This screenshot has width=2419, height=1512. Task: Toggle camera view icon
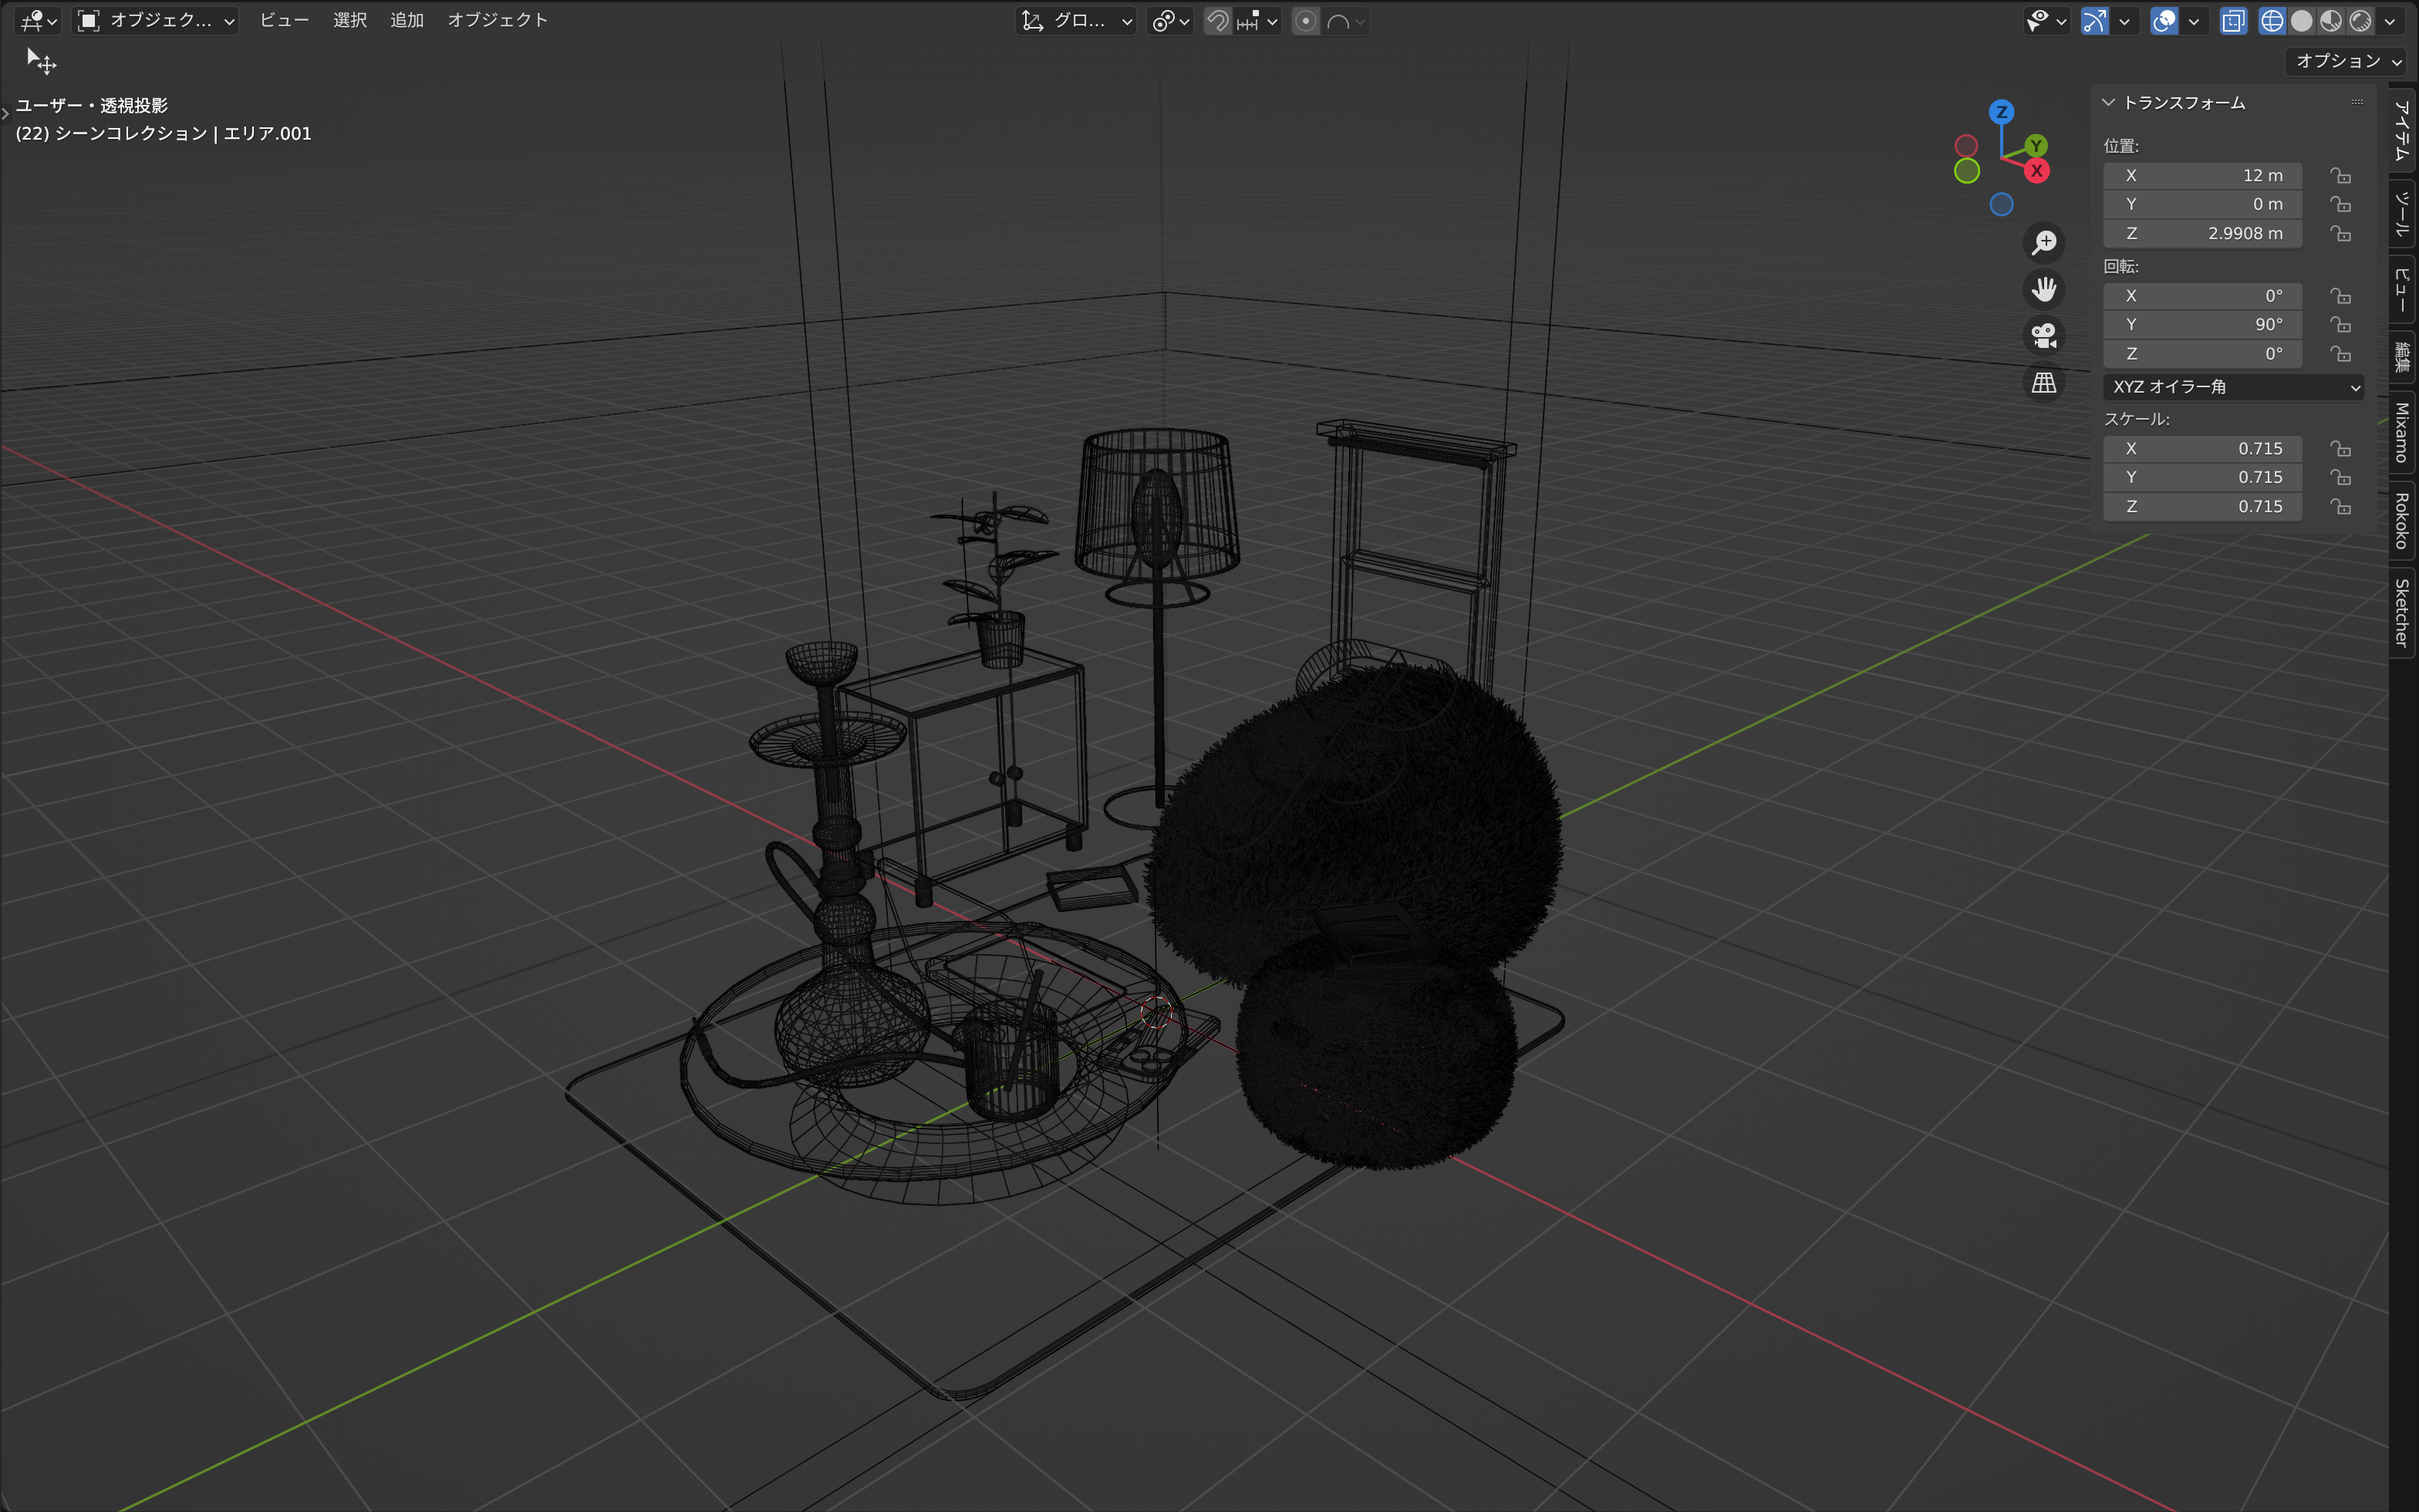click(x=2044, y=336)
